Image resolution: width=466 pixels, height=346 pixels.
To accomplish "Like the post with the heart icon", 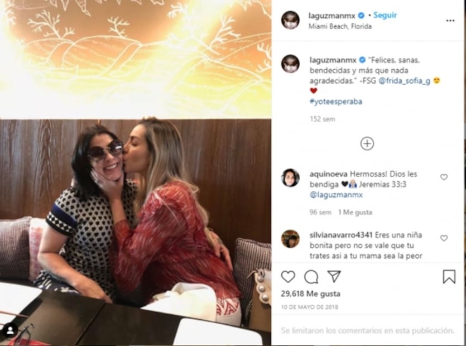I will pos(288,277).
